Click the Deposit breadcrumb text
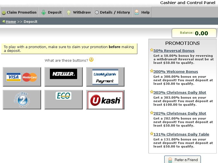Viewport: 218px width, 163px height. (x=31, y=22)
